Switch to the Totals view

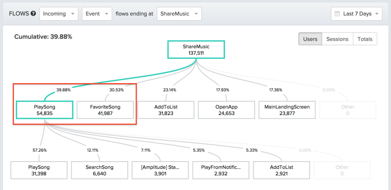(x=365, y=39)
